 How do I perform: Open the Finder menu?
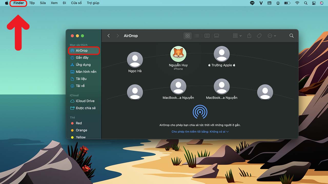click(x=19, y=3)
